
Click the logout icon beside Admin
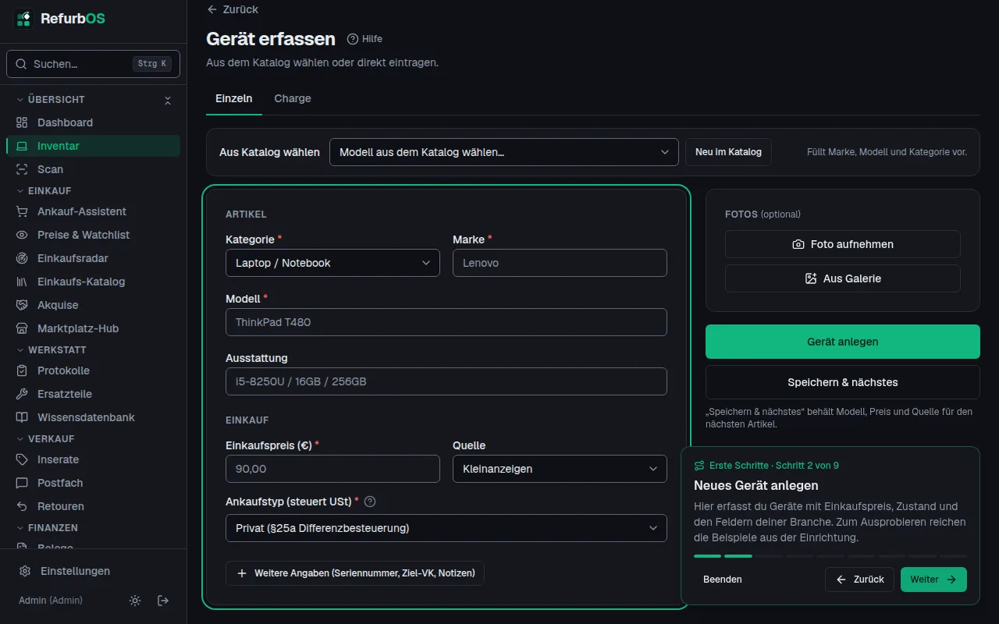(x=163, y=601)
